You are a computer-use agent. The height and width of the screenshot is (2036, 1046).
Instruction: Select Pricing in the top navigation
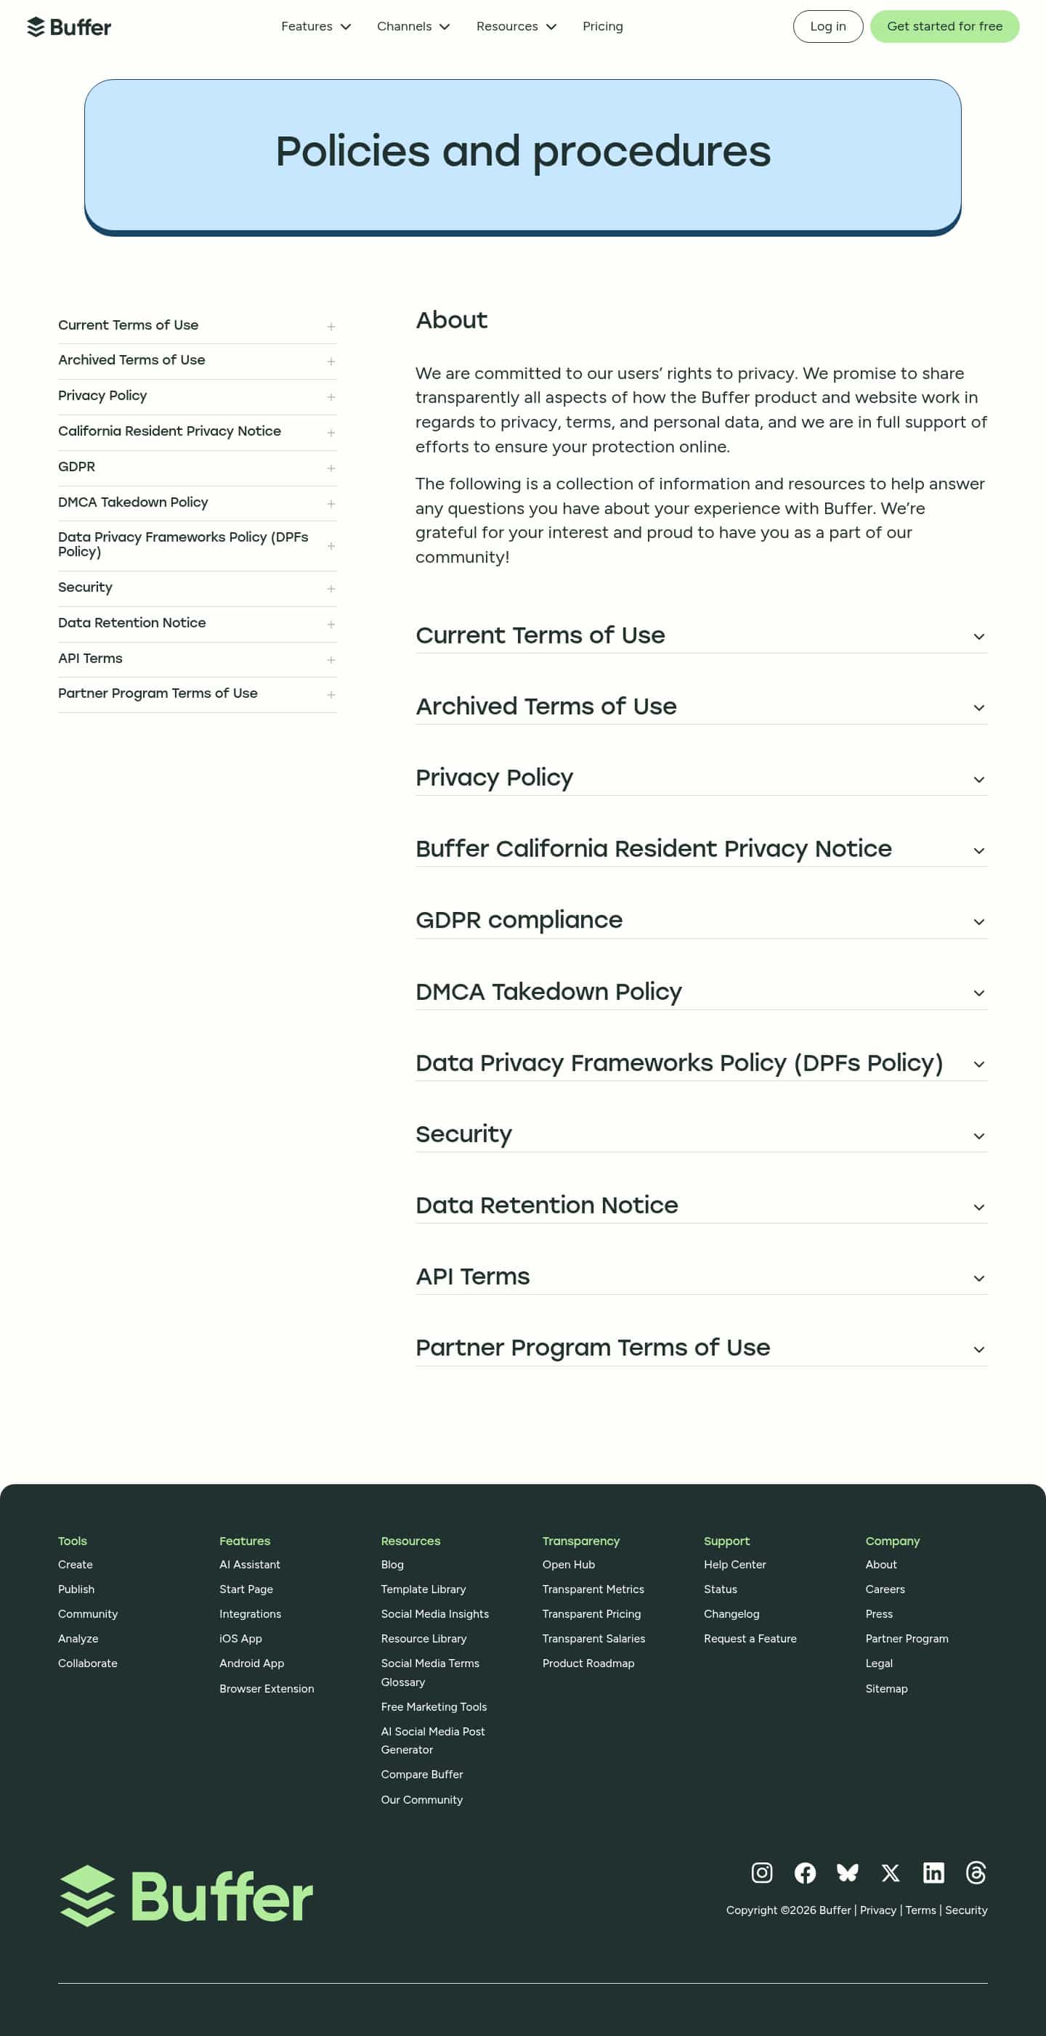click(x=602, y=26)
